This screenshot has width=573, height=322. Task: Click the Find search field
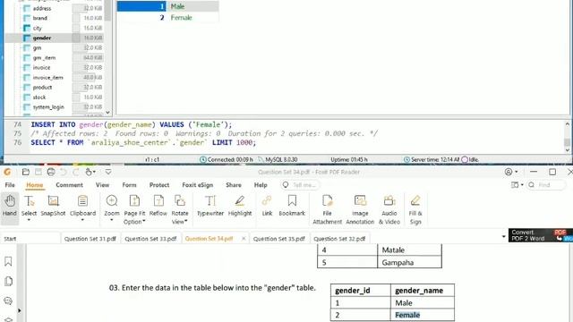coord(546,185)
